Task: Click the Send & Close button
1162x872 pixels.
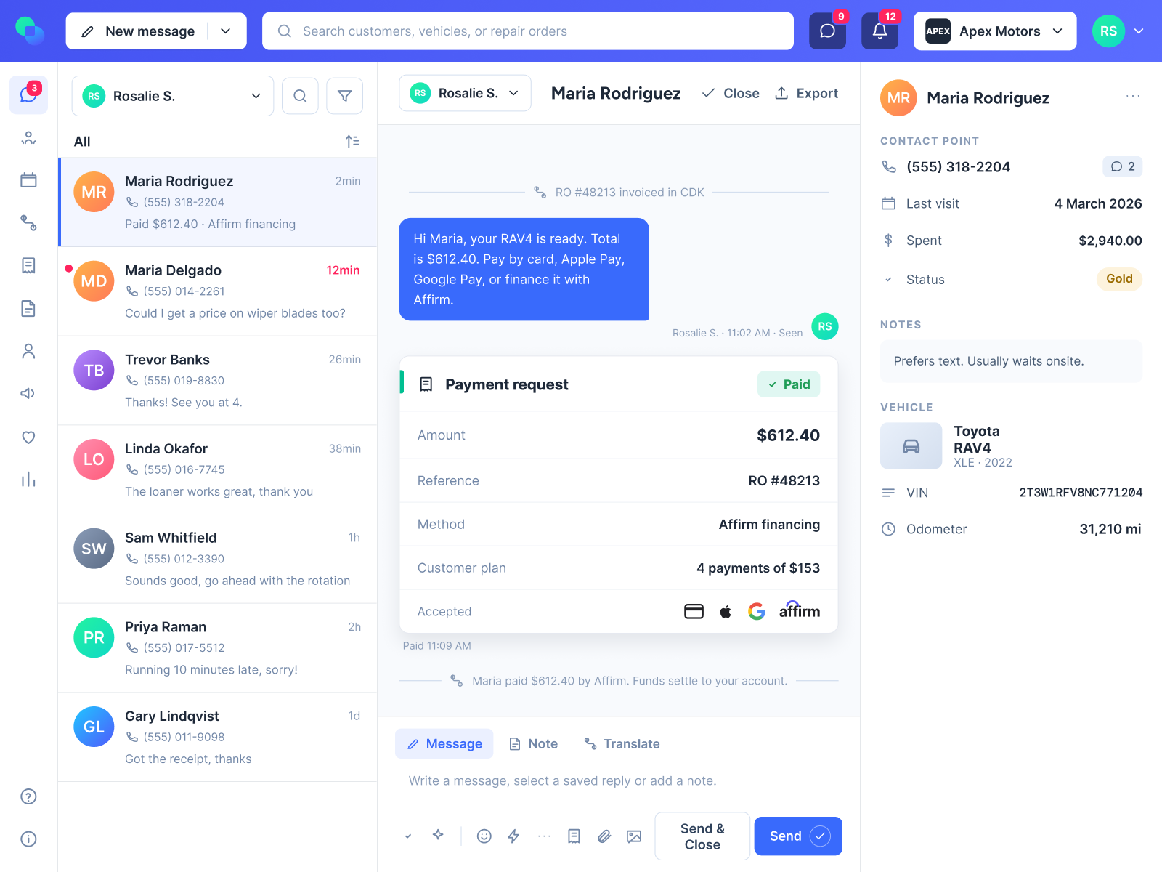Action: [702, 836]
